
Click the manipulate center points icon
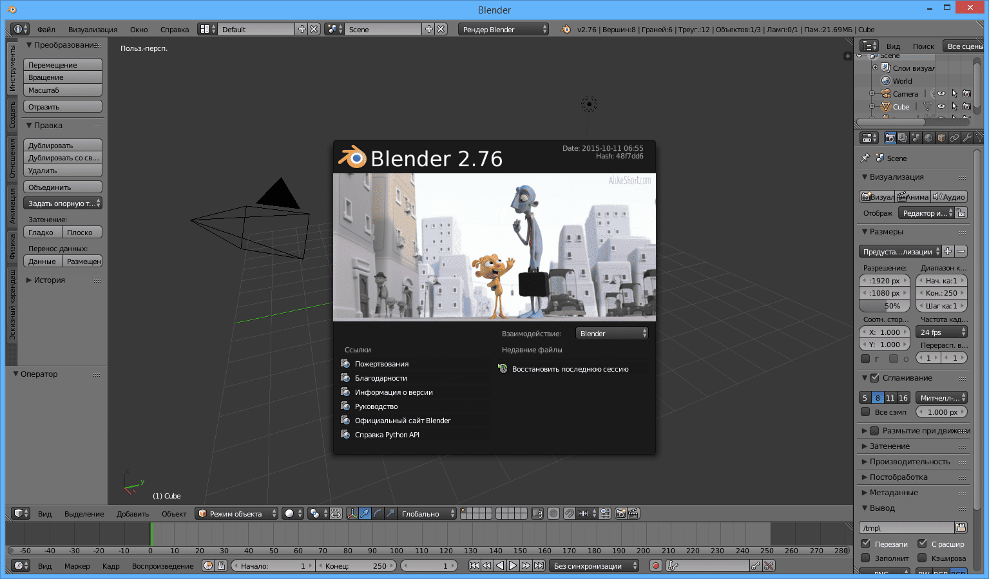pyautogui.click(x=336, y=513)
